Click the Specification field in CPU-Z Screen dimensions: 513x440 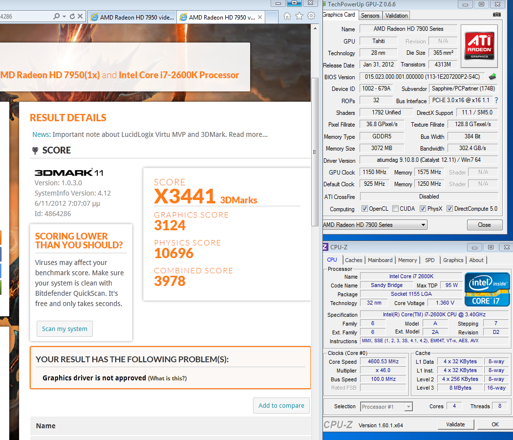pyautogui.click(x=434, y=315)
